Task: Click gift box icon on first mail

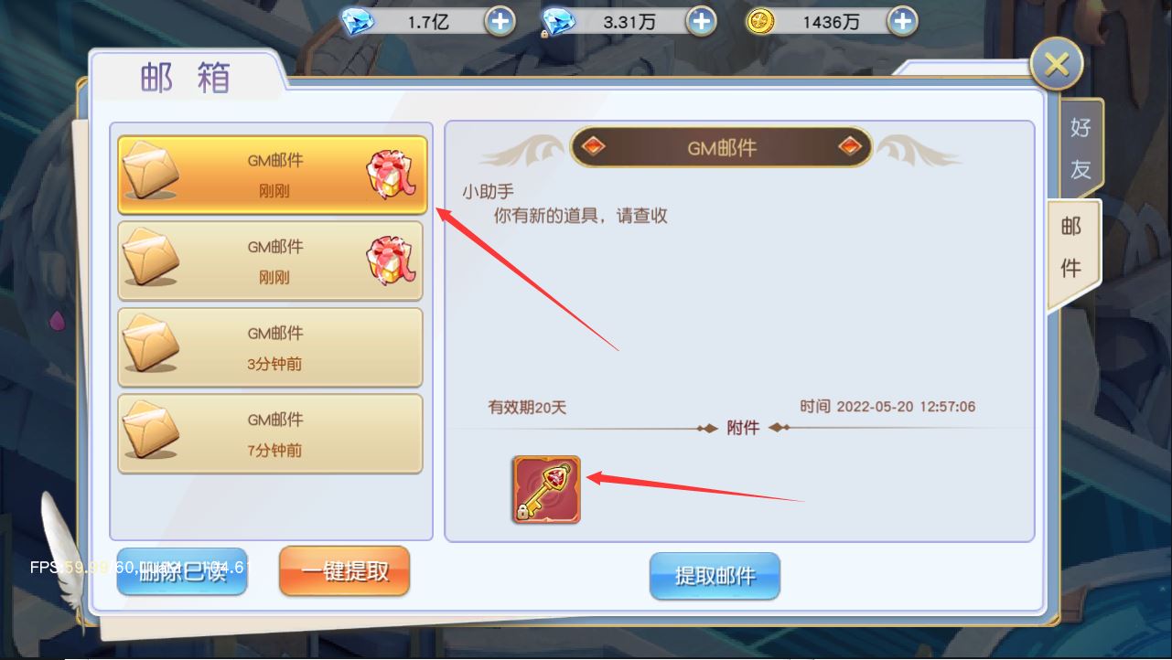Action: point(392,175)
